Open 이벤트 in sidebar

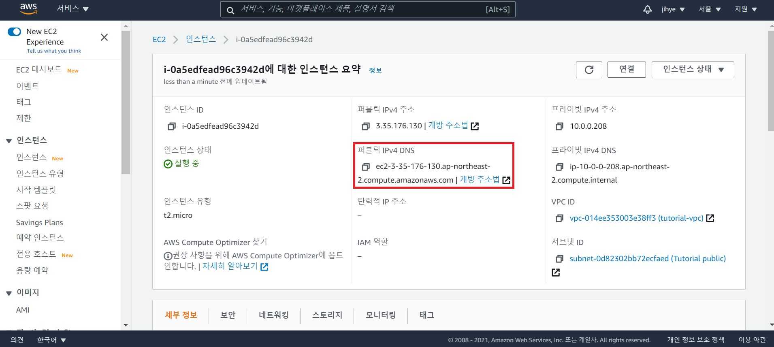[28, 86]
